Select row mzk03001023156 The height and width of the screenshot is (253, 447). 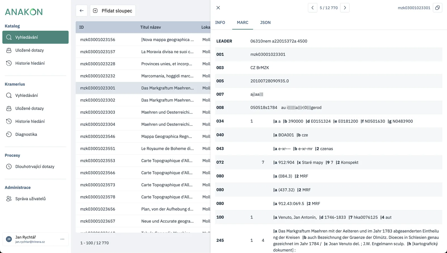(x=143, y=40)
